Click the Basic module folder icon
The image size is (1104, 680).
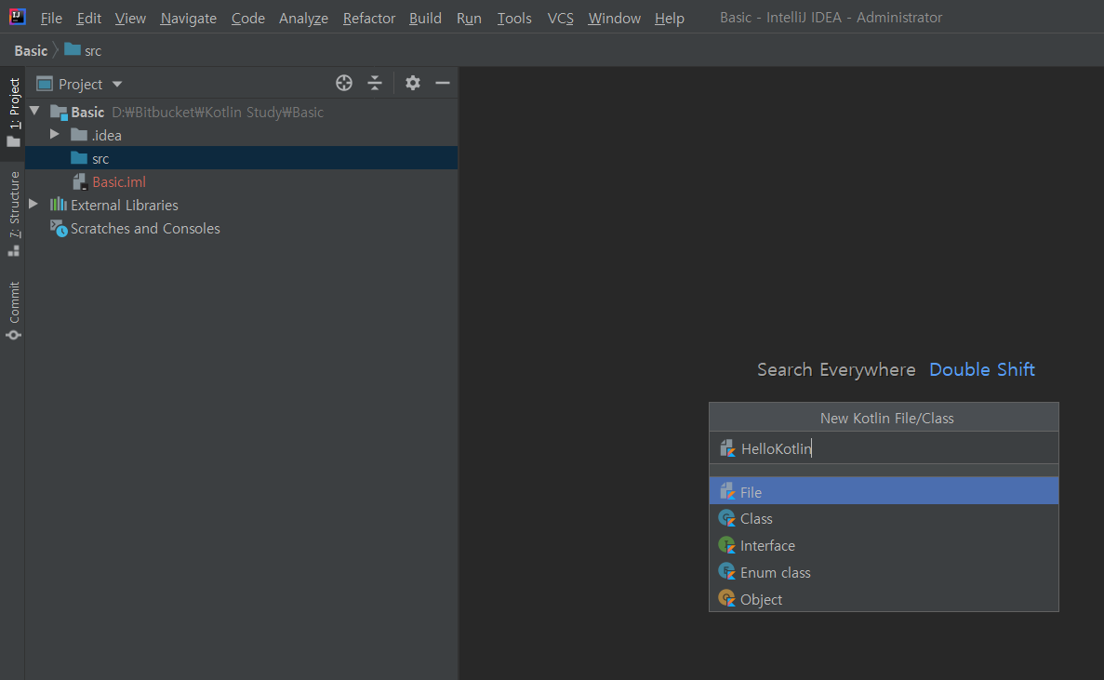coord(60,112)
